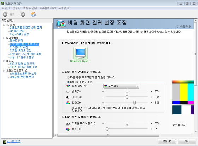Click the contrast half-circle icon
Viewport: 198px width, 146px height.
coord(68,97)
